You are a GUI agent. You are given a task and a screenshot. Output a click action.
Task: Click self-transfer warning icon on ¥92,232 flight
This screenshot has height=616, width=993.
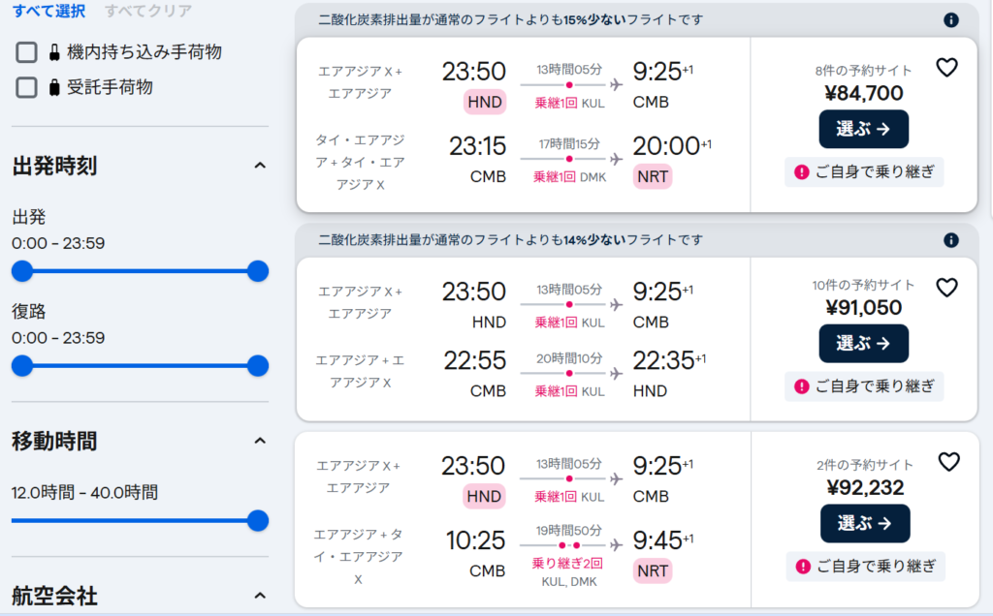pos(802,567)
